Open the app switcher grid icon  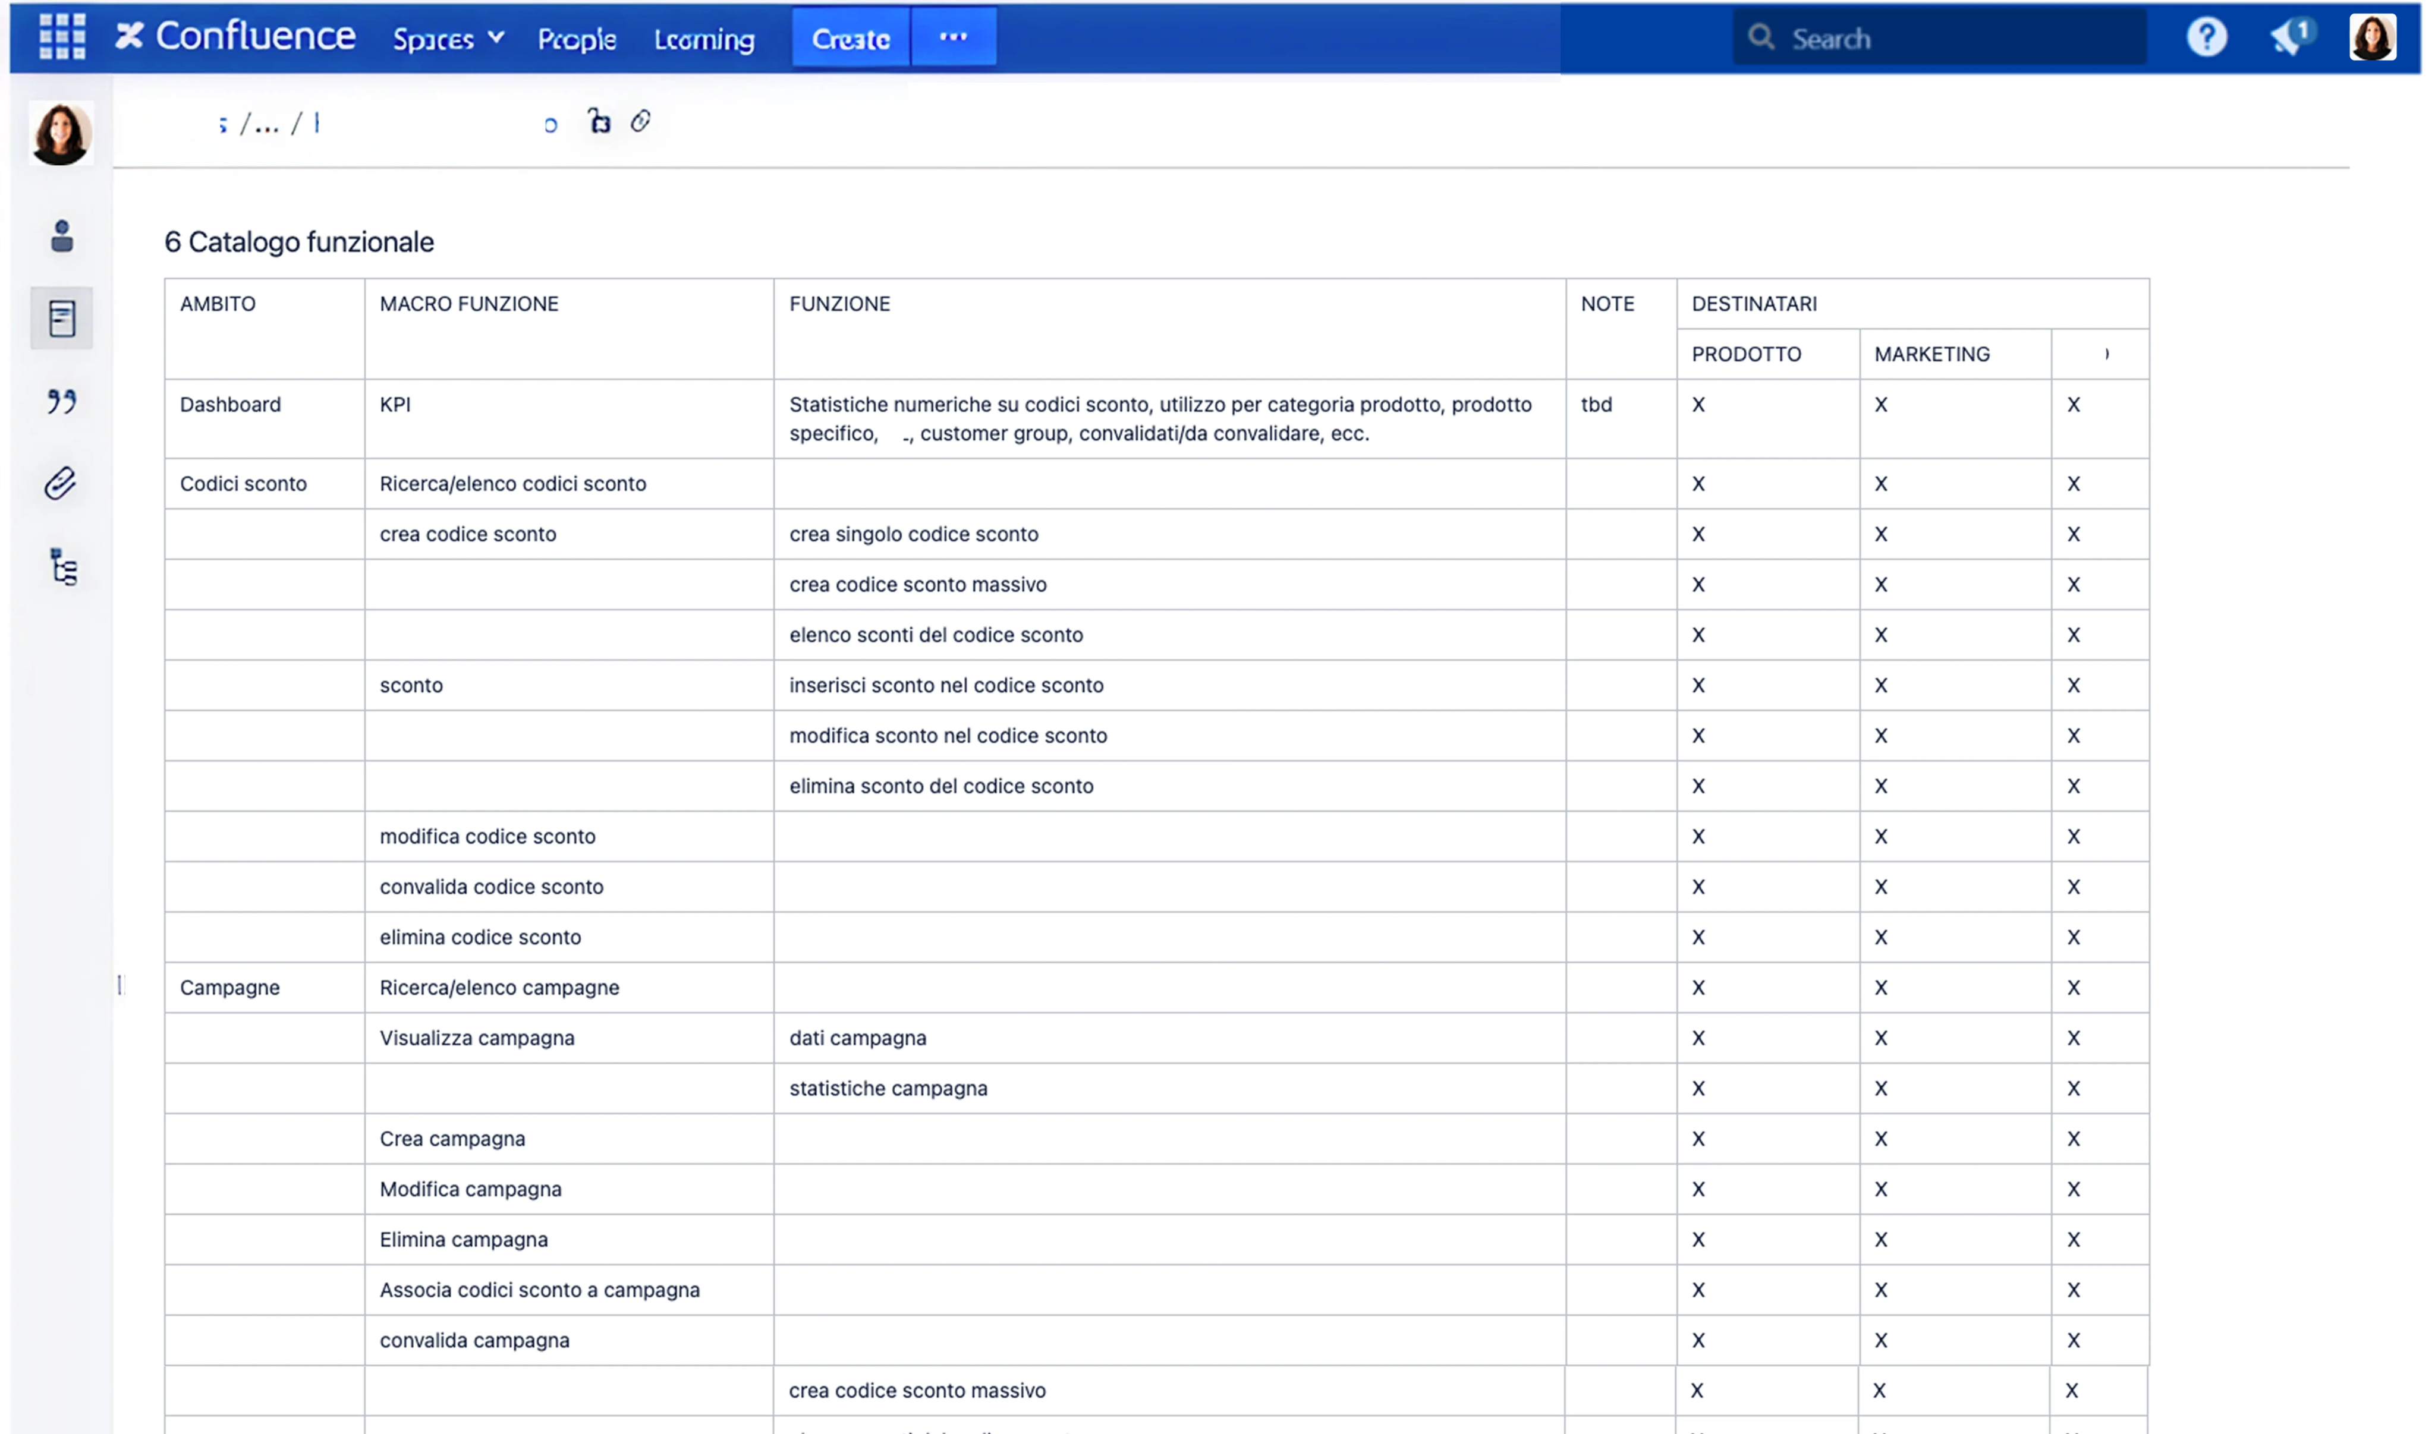coord(62,37)
